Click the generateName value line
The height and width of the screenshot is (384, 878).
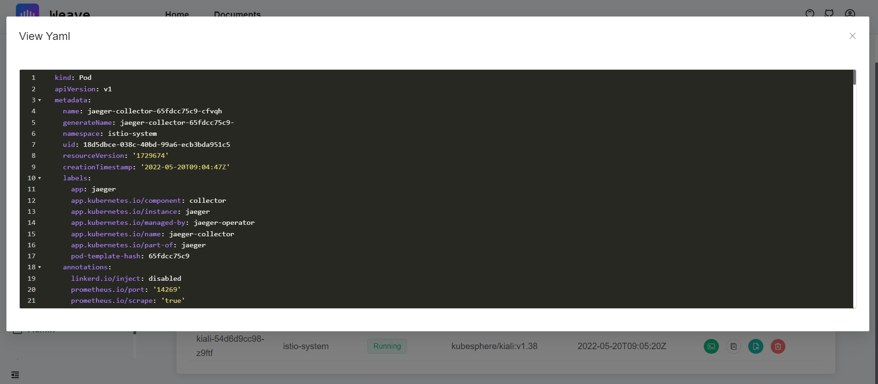(x=177, y=122)
